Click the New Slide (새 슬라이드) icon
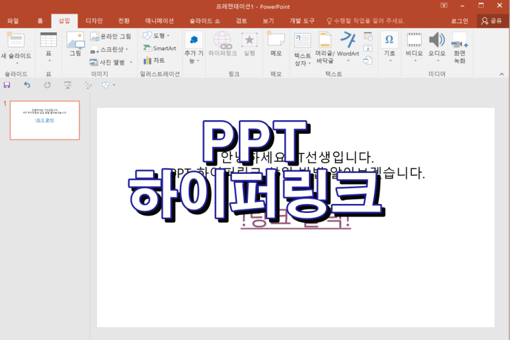This screenshot has width=510, height=340. (x=15, y=40)
